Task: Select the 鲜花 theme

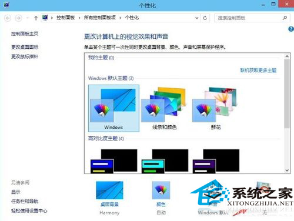Action: [216, 108]
